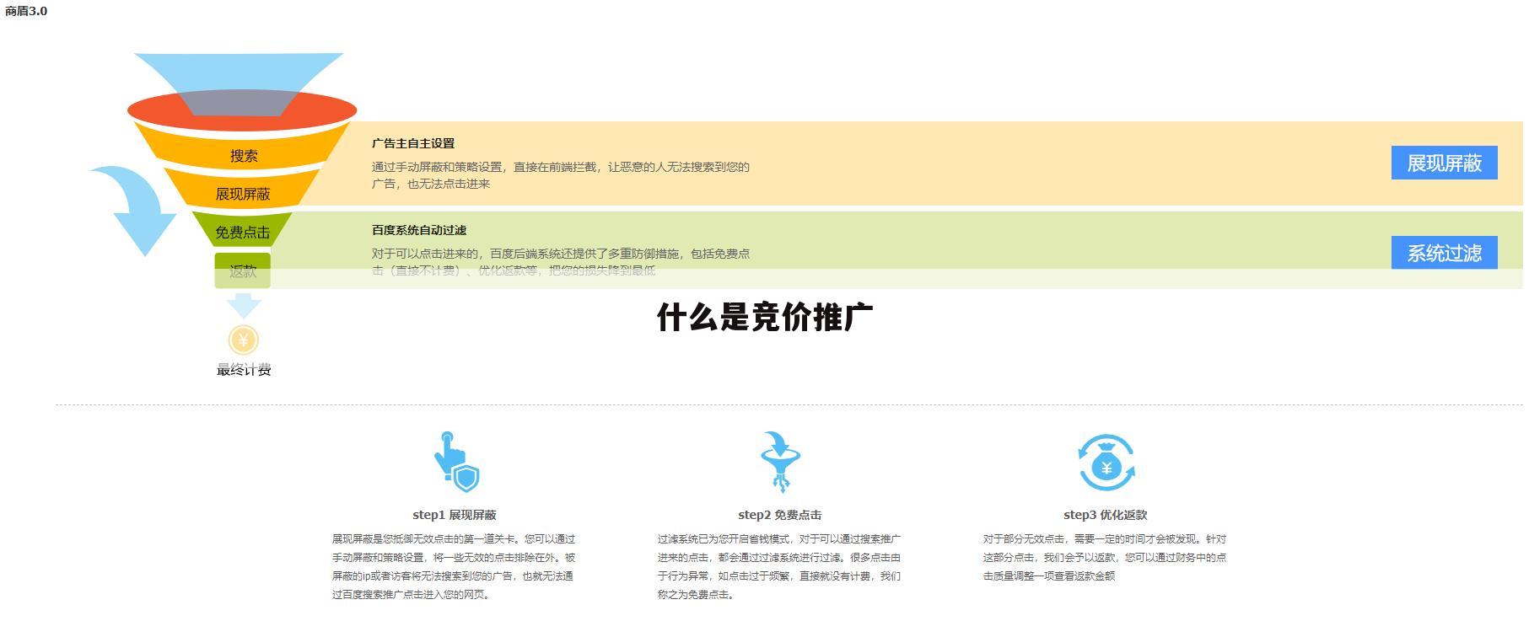Click the 展现屏蔽 blue button
The height and width of the screenshot is (637, 1529).
tap(1444, 163)
